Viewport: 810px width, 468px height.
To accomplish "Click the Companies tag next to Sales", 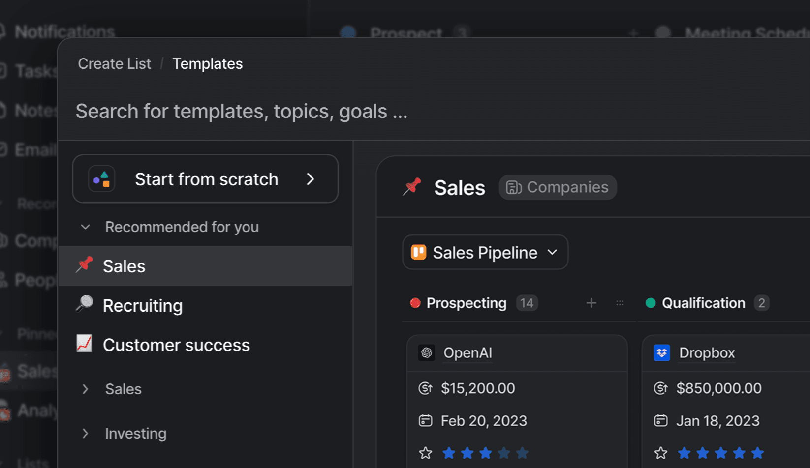I will click(x=558, y=187).
